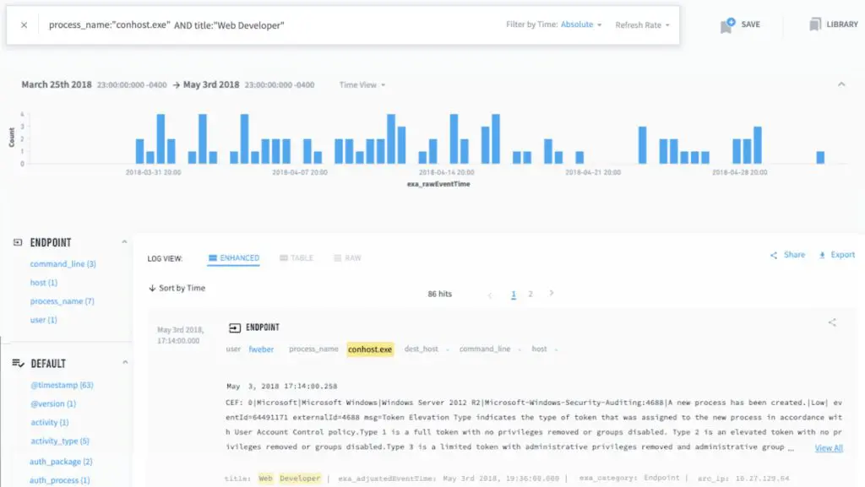This screenshot has height=487, width=865.
Task: Open the Refresh Rate dropdown
Action: 642,25
